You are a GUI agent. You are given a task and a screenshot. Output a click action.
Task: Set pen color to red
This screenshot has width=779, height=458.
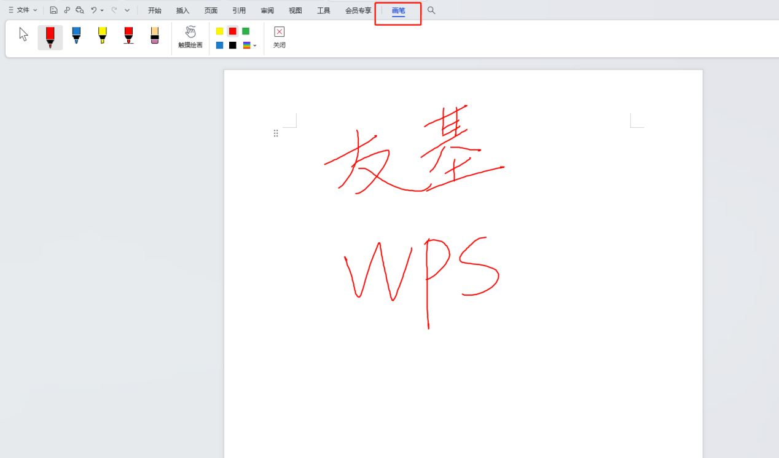[233, 31]
